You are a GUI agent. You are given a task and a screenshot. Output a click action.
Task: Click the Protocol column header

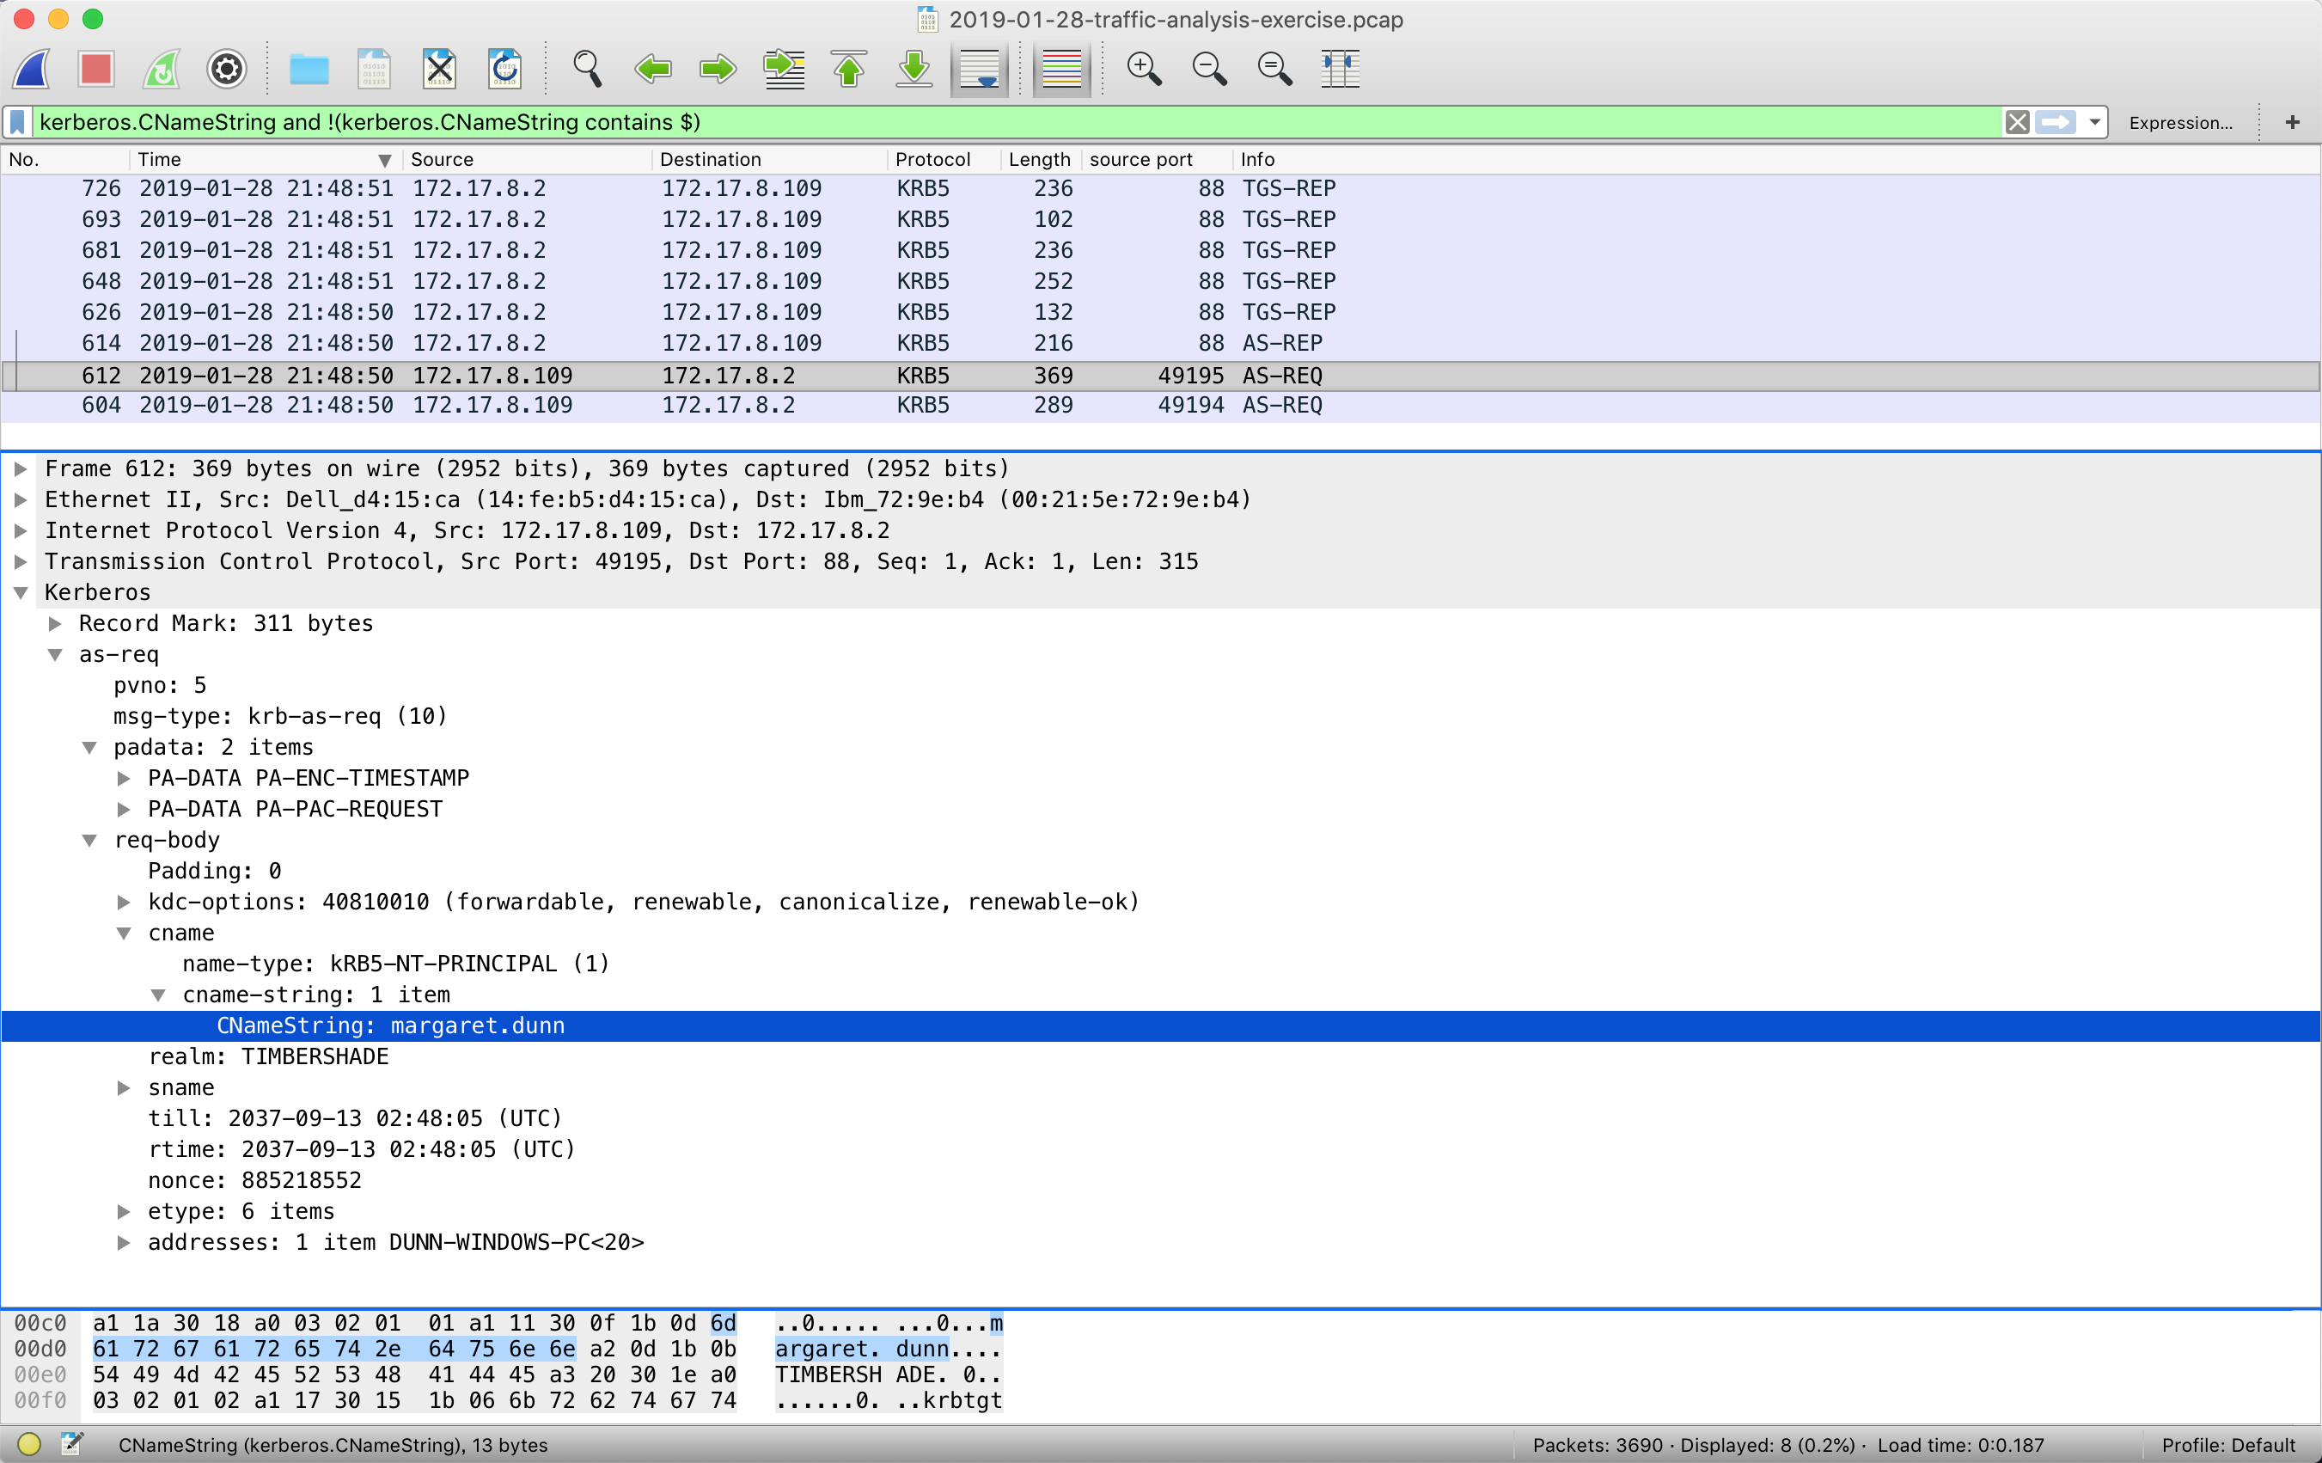click(x=932, y=159)
